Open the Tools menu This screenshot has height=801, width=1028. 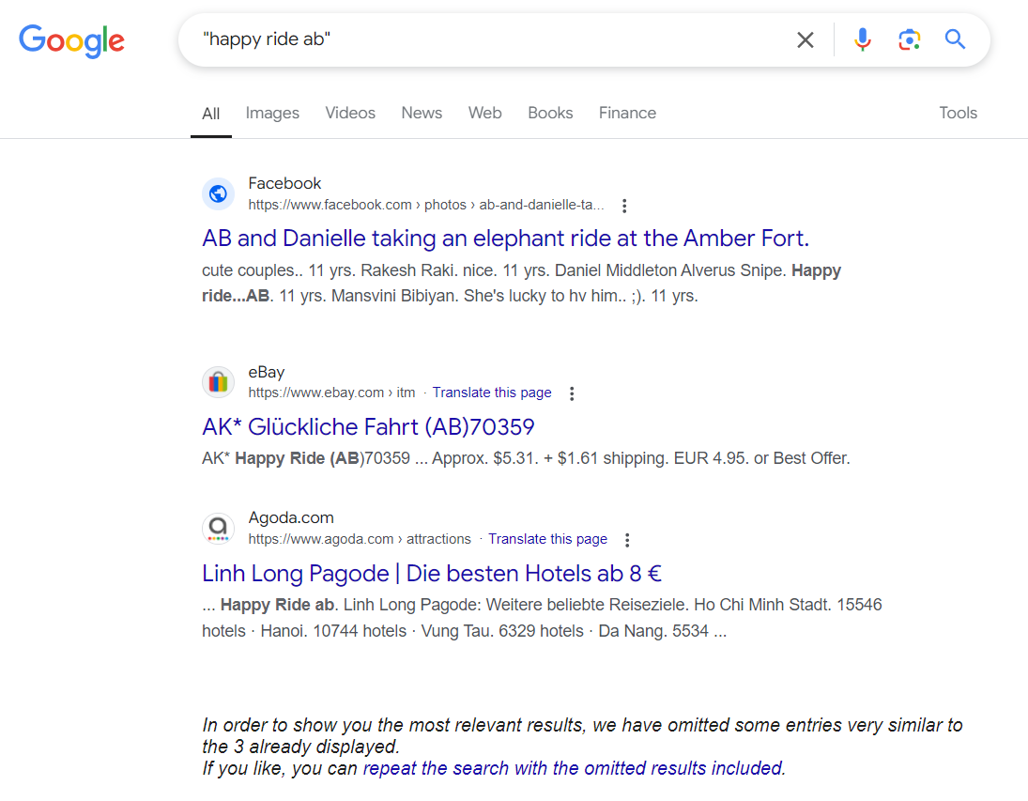pos(958,113)
